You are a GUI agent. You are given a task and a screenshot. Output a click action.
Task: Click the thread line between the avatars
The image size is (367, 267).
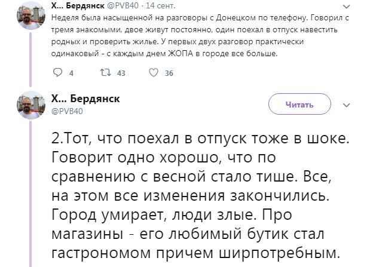tap(30, 60)
